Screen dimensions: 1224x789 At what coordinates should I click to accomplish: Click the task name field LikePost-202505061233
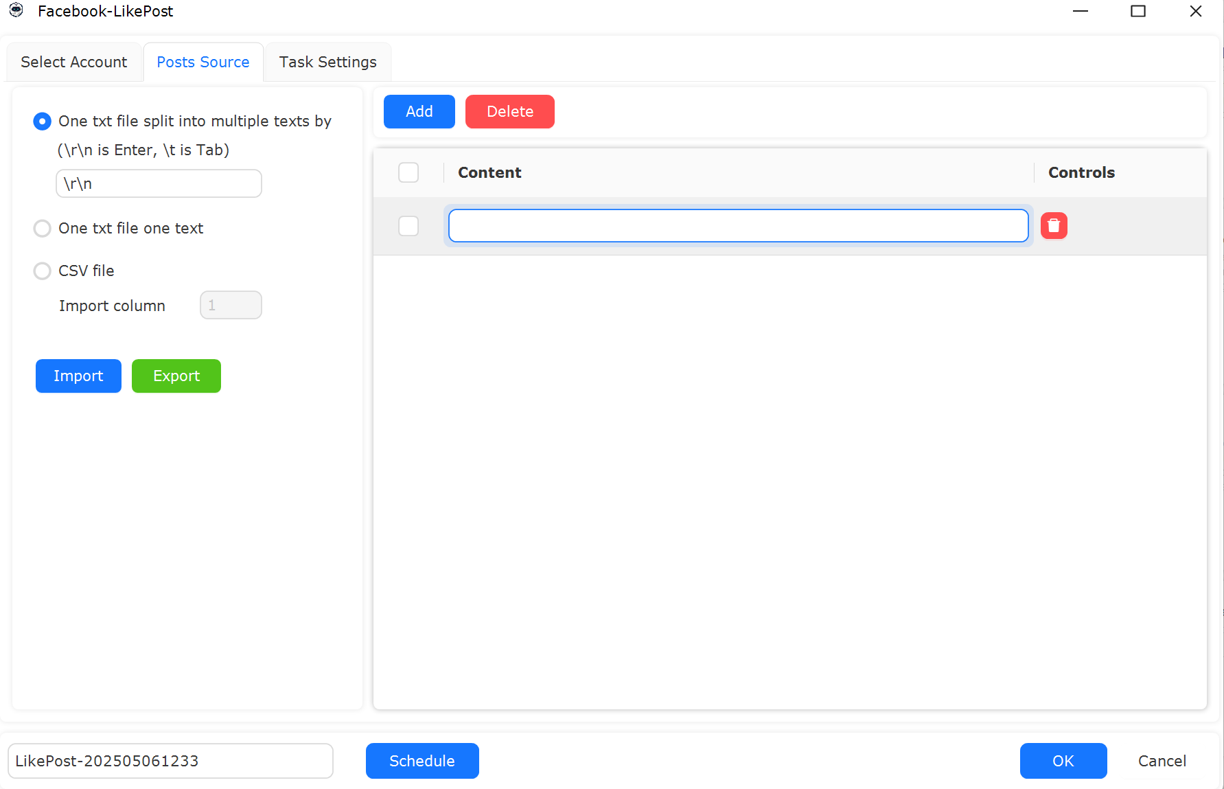click(170, 761)
